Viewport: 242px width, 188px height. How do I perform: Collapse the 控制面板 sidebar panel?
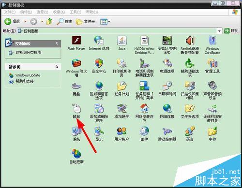pos(57,43)
